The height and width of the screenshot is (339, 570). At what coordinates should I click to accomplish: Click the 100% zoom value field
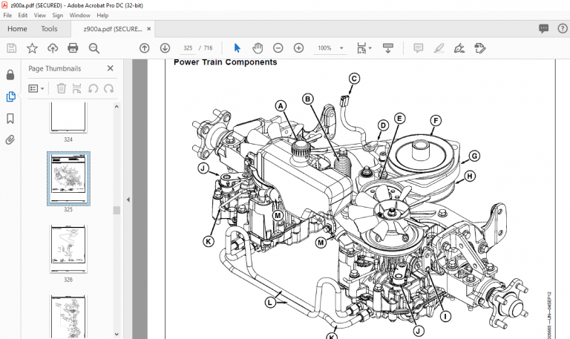pyautogui.click(x=324, y=48)
